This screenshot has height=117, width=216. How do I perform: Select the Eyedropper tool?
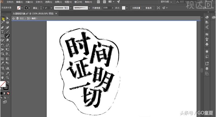[x=2, y=63]
